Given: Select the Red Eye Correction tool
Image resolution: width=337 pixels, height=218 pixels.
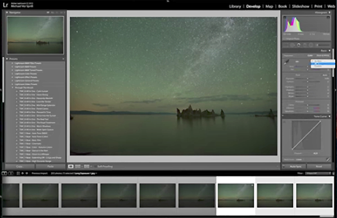Looking at the screenshot, I should (x=299, y=45).
